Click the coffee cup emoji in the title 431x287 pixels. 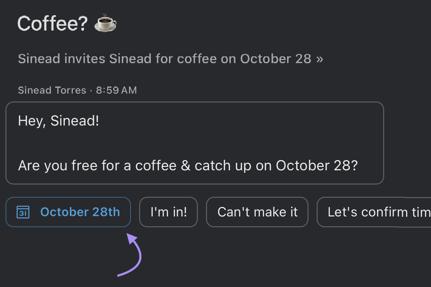(105, 23)
